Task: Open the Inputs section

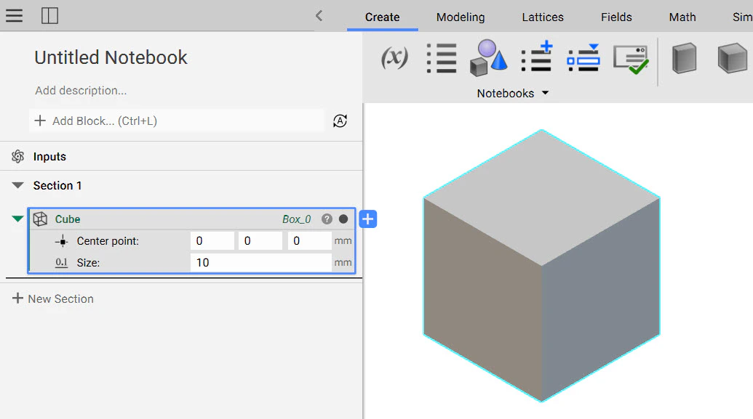Action: pos(49,157)
